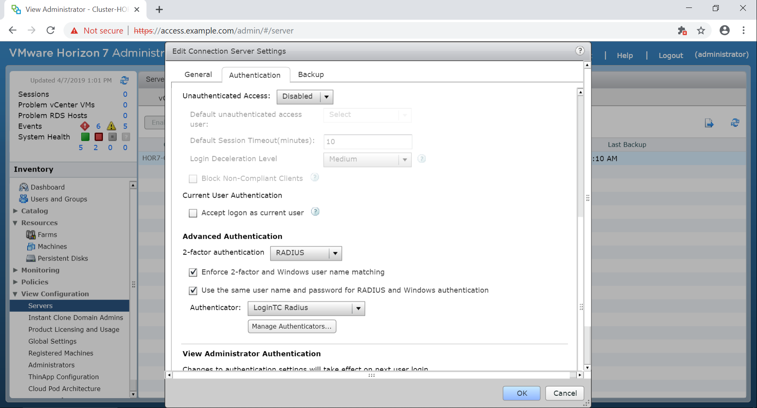Click Inventory panel scrollbar up arrow
Image resolution: width=757 pixels, height=408 pixels.
click(x=133, y=185)
